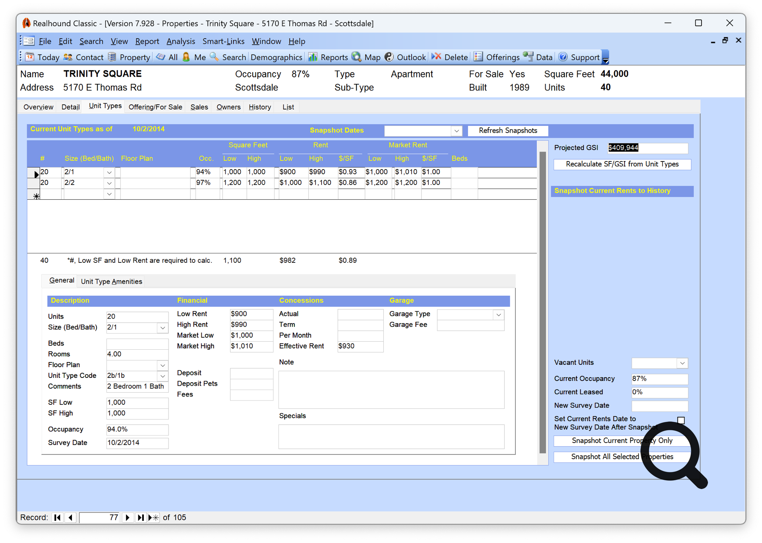Click the New Survey Date field
Viewport: 762px width, 543px height.
coord(659,406)
